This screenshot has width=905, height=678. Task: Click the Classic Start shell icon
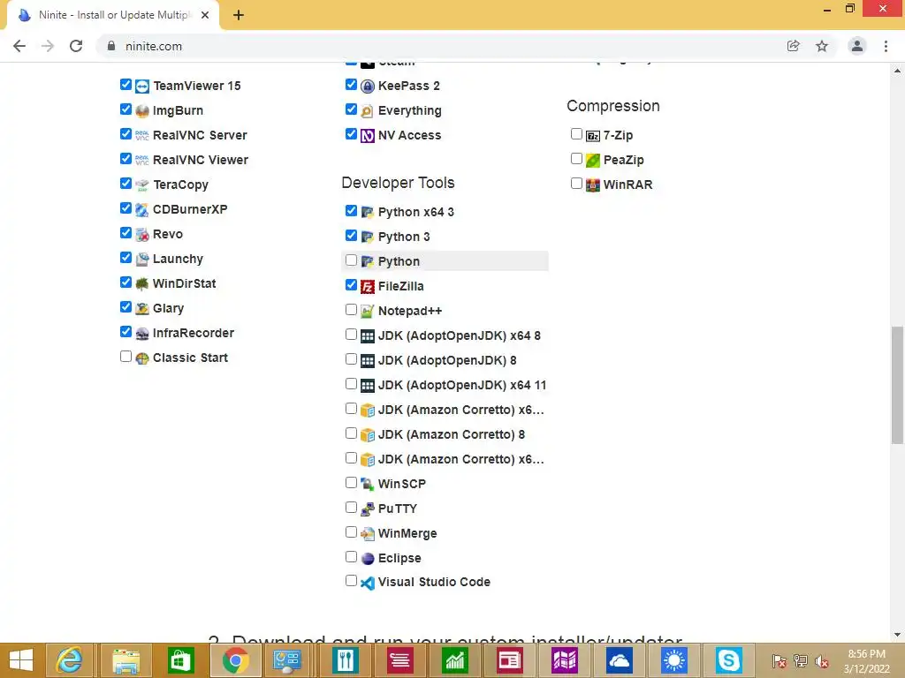pos(142,358)
